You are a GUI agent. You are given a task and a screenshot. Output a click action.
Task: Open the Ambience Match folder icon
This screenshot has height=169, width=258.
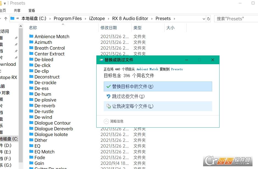tap(31, 36)
